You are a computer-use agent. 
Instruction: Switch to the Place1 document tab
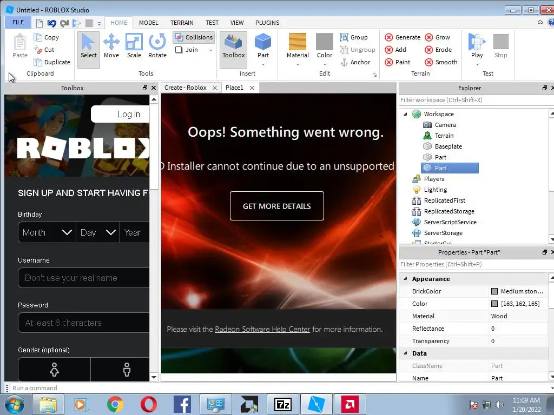(234, 88)
